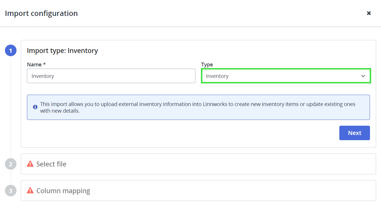
Task: Click the 'Column mapping' step title text
Action: pyautogui.click(x=63, y=191)
